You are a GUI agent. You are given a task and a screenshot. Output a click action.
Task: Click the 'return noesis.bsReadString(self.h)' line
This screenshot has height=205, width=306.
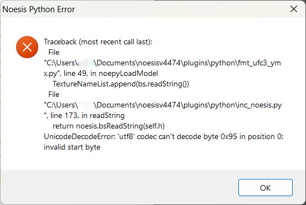(109, 126)
